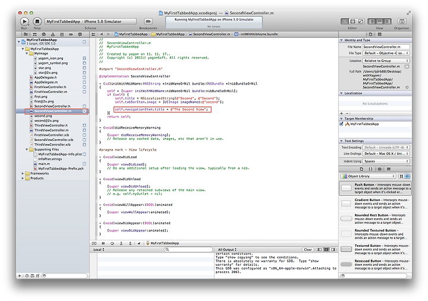Select the Standard editor button
This screenshot has width=428, height=301.
click(x=345, y=21)
